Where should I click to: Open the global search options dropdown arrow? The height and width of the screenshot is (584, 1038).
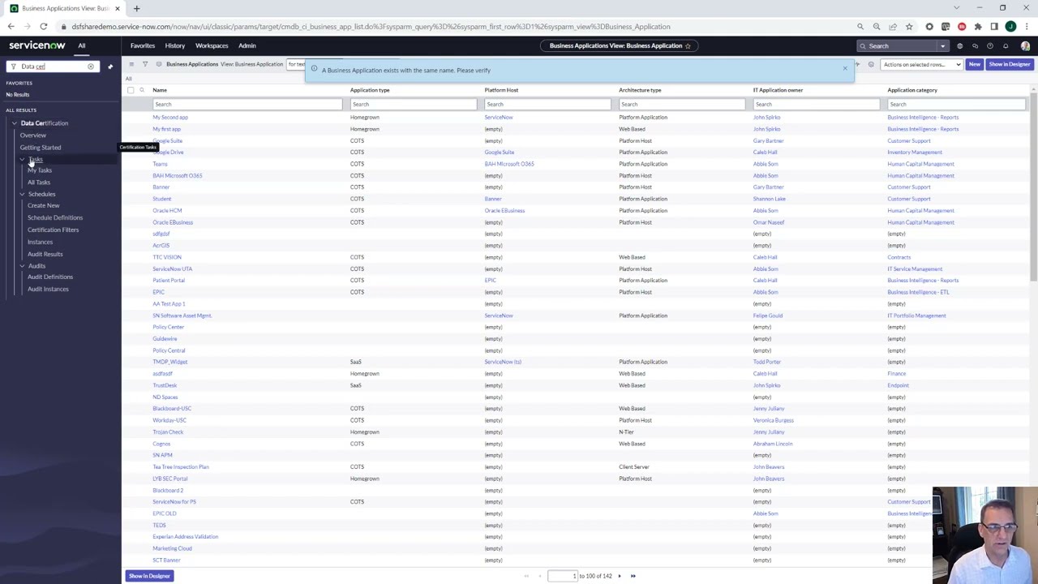942,45
